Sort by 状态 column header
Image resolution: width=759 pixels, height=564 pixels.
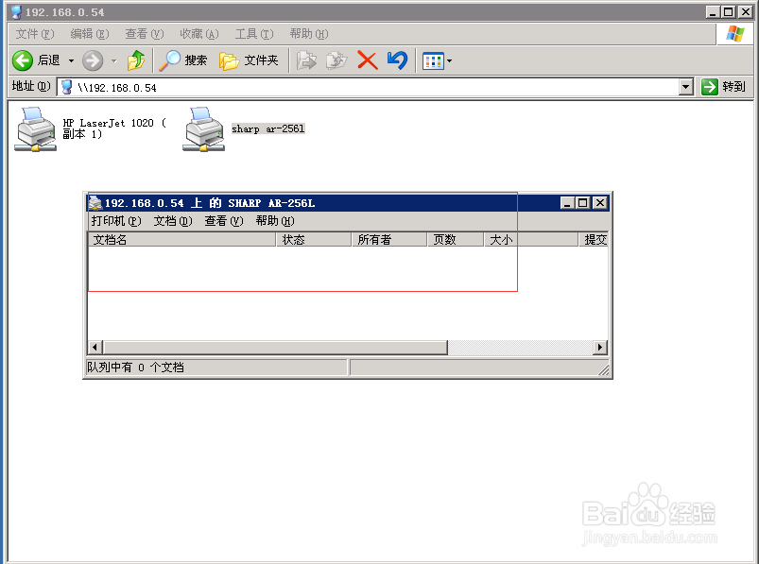tap(314, 239)
